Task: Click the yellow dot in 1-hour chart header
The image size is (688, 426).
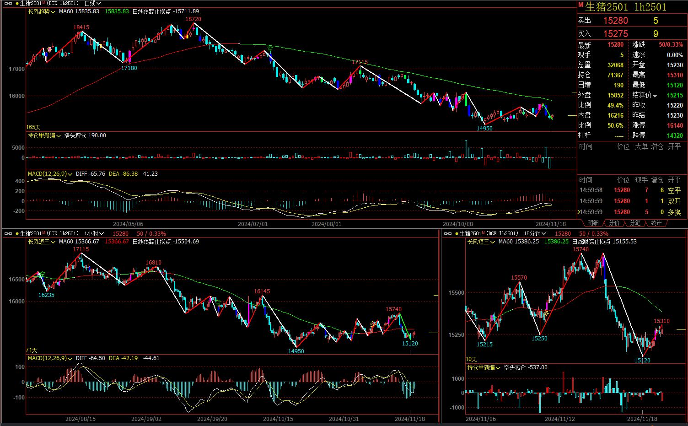Action: click(17, 233)
